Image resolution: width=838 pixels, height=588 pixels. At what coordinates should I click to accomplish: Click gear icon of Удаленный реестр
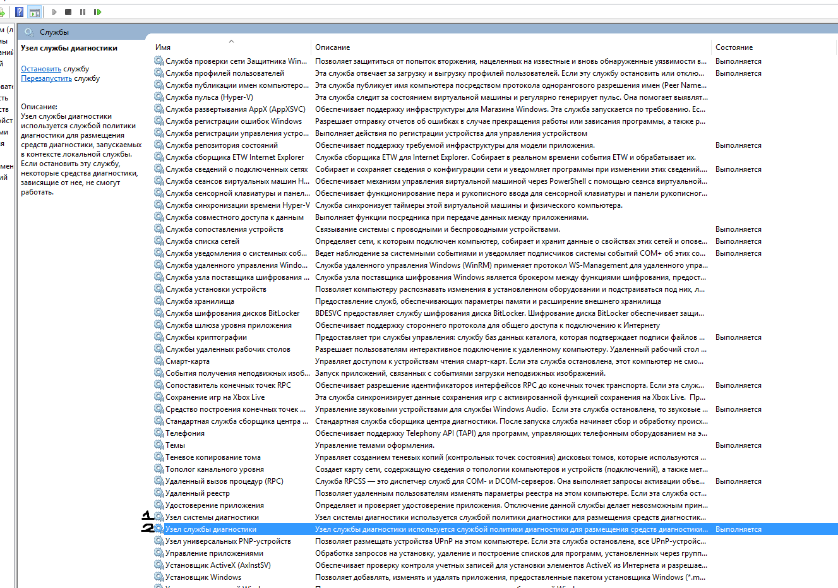(159, 493)
